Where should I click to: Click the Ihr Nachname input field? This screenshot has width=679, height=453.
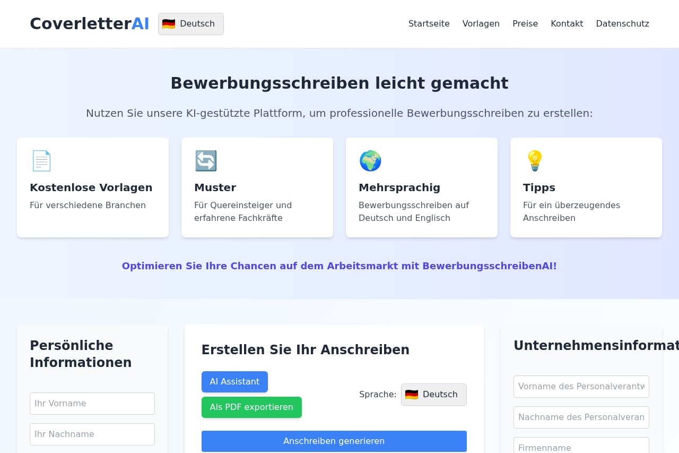tap(92, 434)
